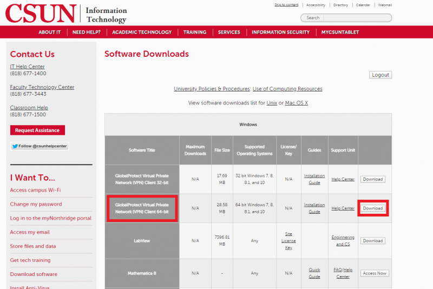This screenshot has height=289, width=433.
Task: Open the Need Help? menu
Action: (86, 32)
